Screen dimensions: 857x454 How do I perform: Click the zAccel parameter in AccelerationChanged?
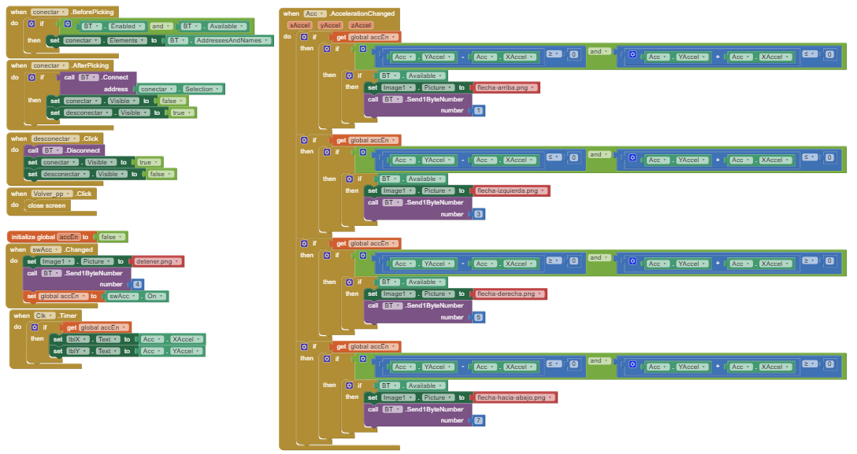click(361, 25)
